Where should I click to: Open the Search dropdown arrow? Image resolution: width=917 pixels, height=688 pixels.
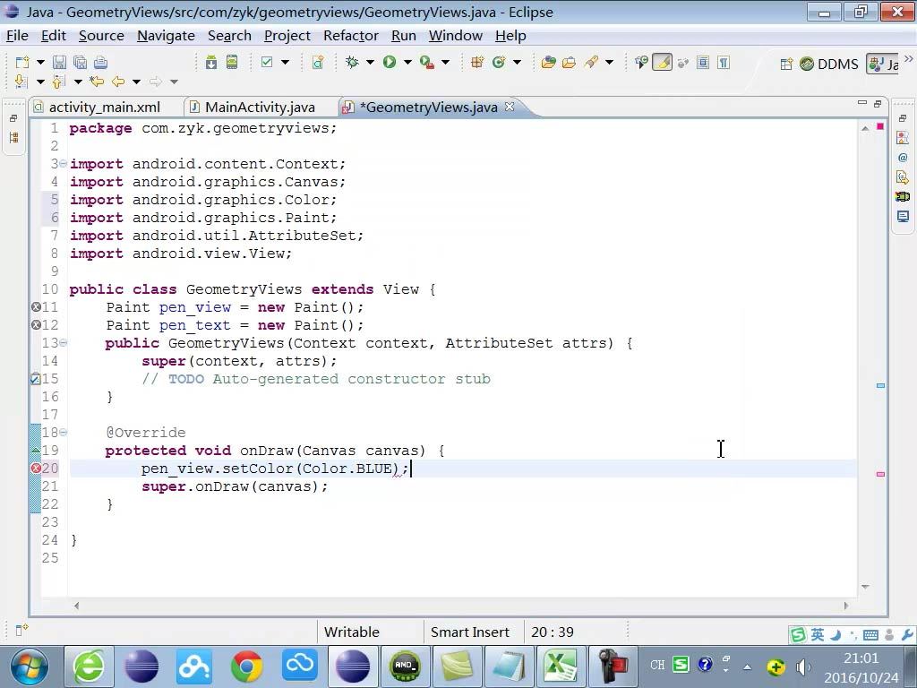pyautogui.click(x=609, y=62)
